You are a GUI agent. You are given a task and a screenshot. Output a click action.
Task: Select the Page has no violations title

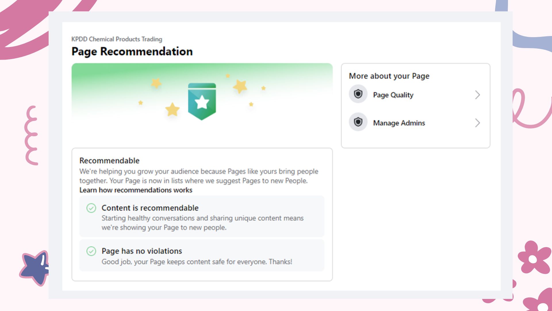click(x=142, y=251)
